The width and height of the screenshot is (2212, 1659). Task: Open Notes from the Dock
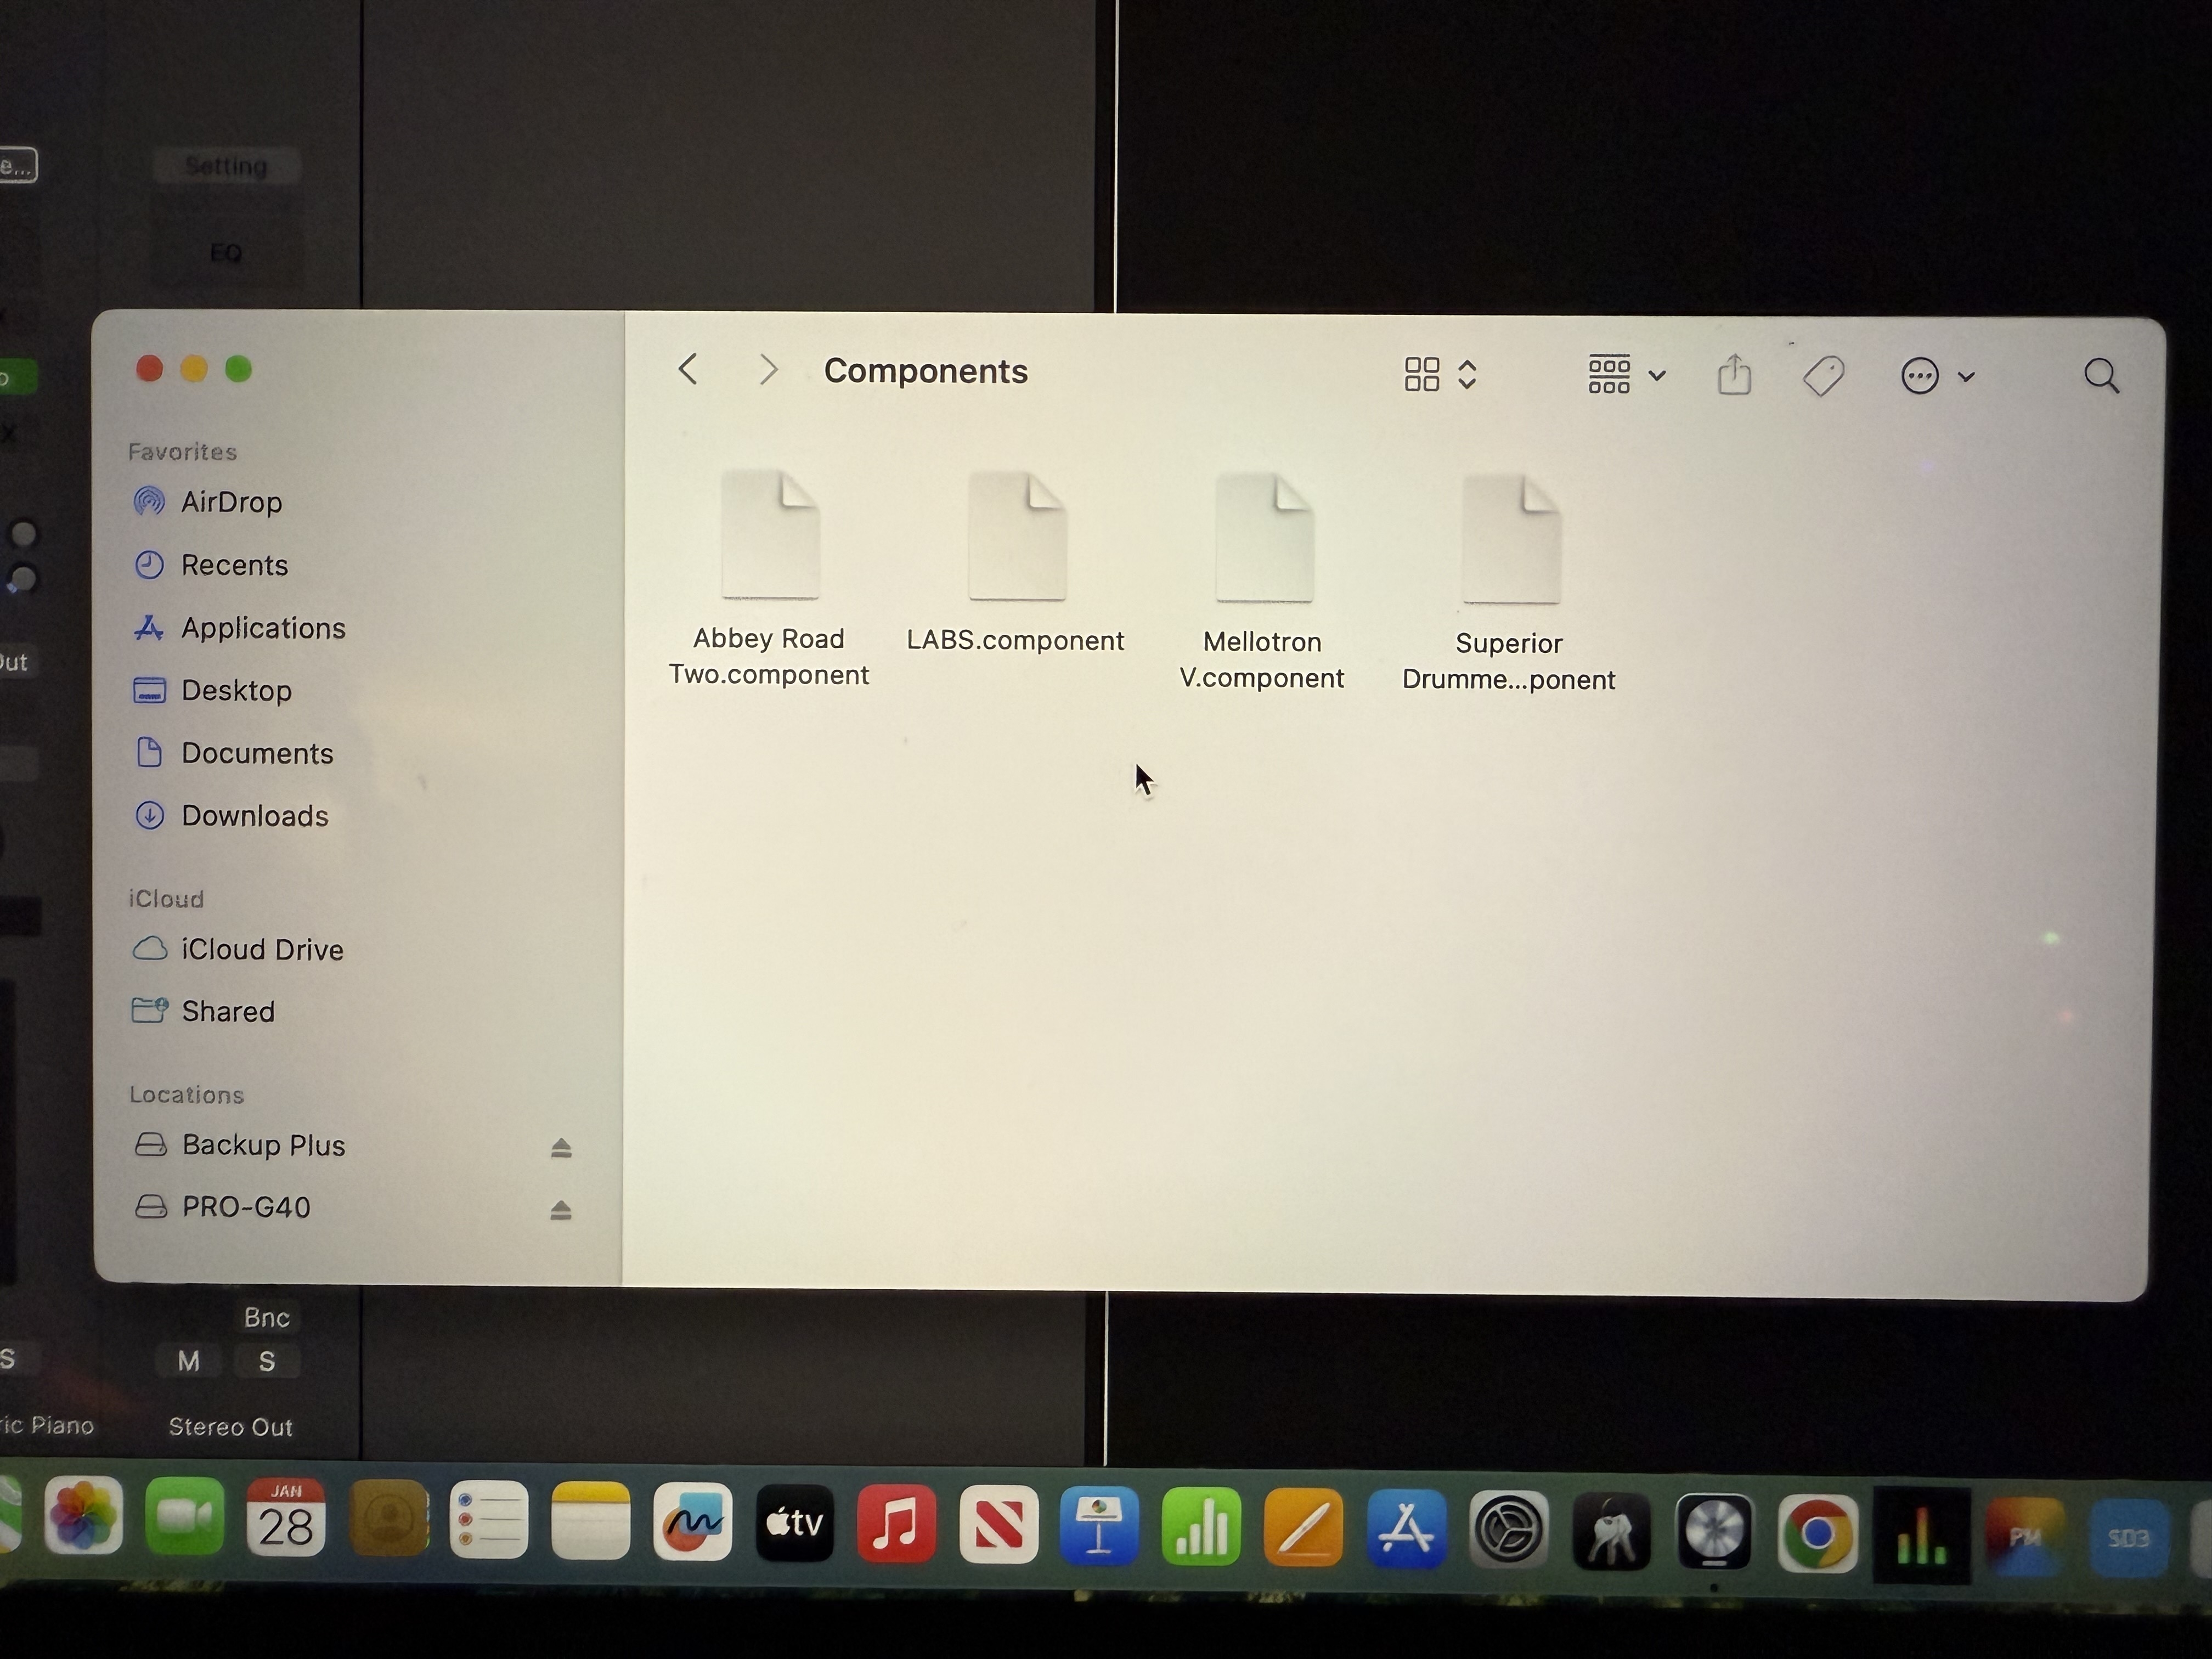[x=591, y=1521]
